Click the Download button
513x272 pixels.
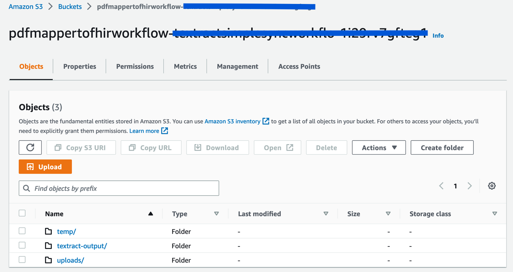click(218, 147)
